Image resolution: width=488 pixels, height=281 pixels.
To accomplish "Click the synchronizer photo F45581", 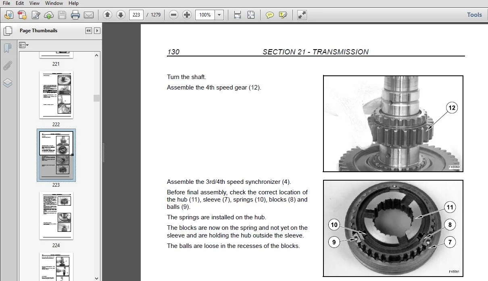I will [393, 228].
